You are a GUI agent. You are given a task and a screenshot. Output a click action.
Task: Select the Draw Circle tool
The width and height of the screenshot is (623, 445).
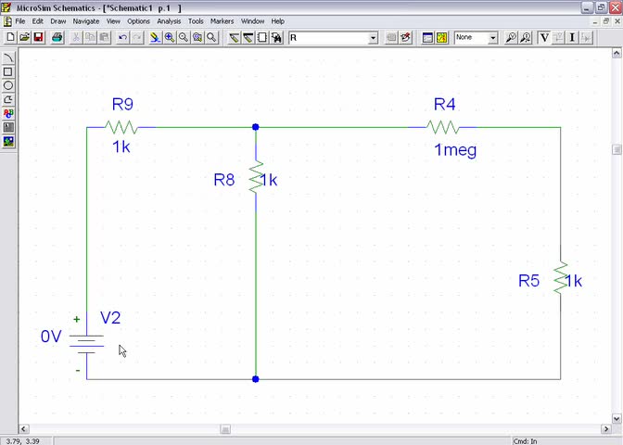(x=8, y=86)
